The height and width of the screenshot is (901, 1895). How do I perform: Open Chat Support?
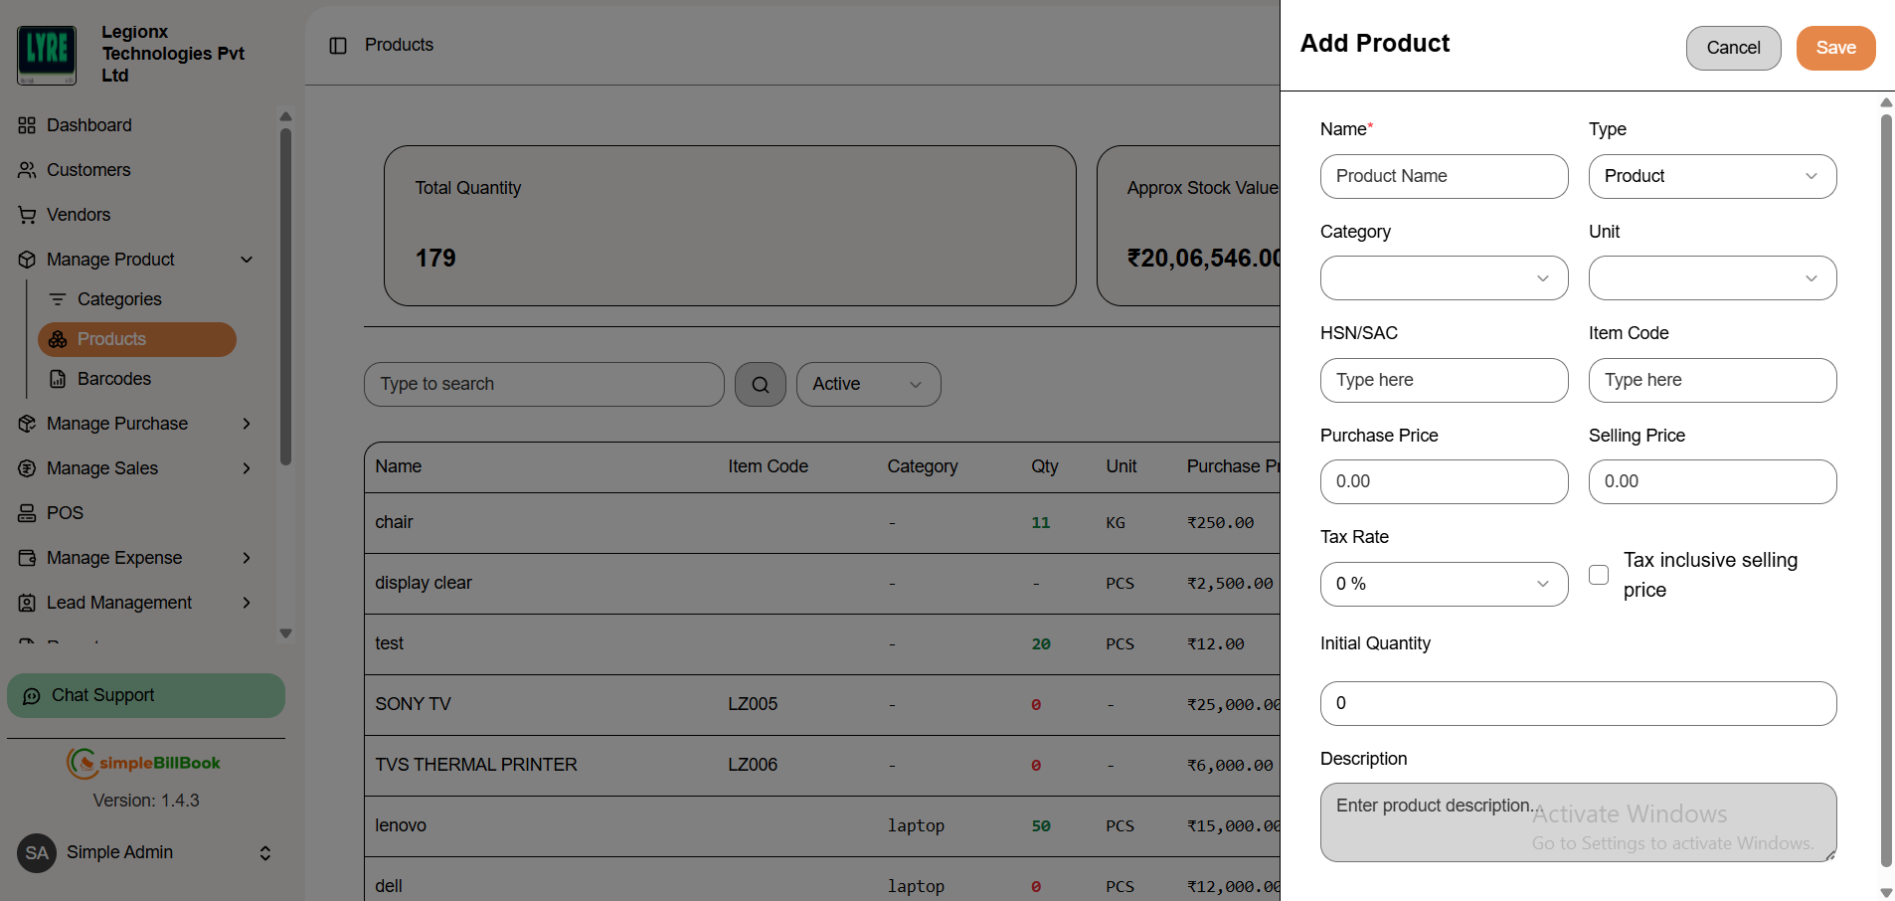tap(146, 696)
